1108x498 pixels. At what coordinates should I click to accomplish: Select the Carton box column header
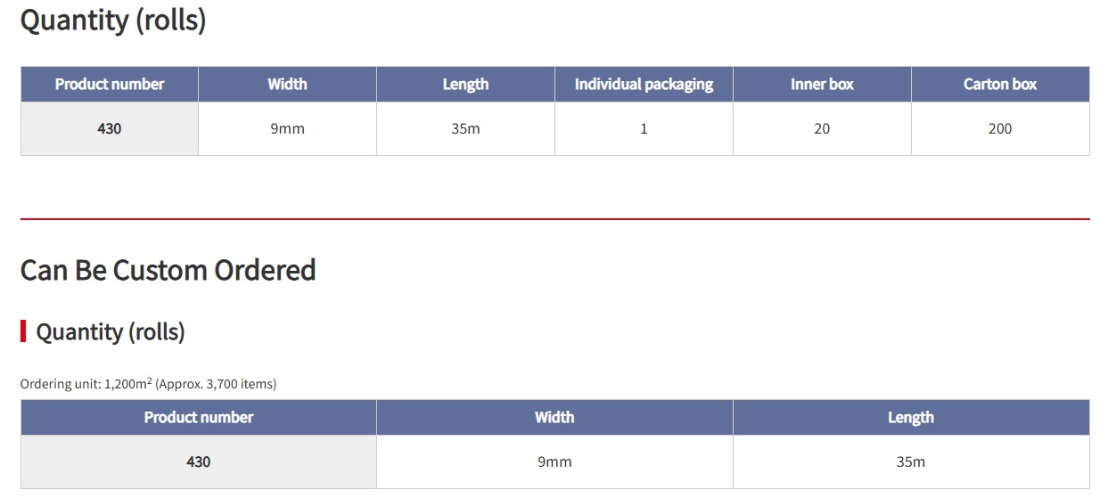tap(1000, 84)
